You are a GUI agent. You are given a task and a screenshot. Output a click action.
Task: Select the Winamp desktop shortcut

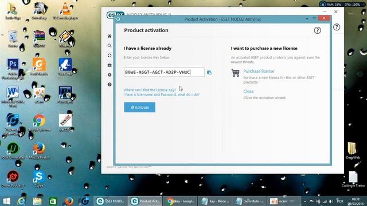click(65, 39)
